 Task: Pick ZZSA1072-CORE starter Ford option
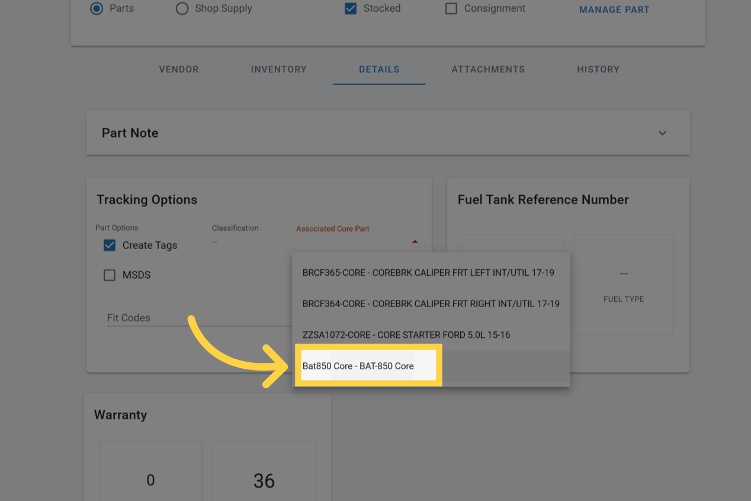point(406,334)
